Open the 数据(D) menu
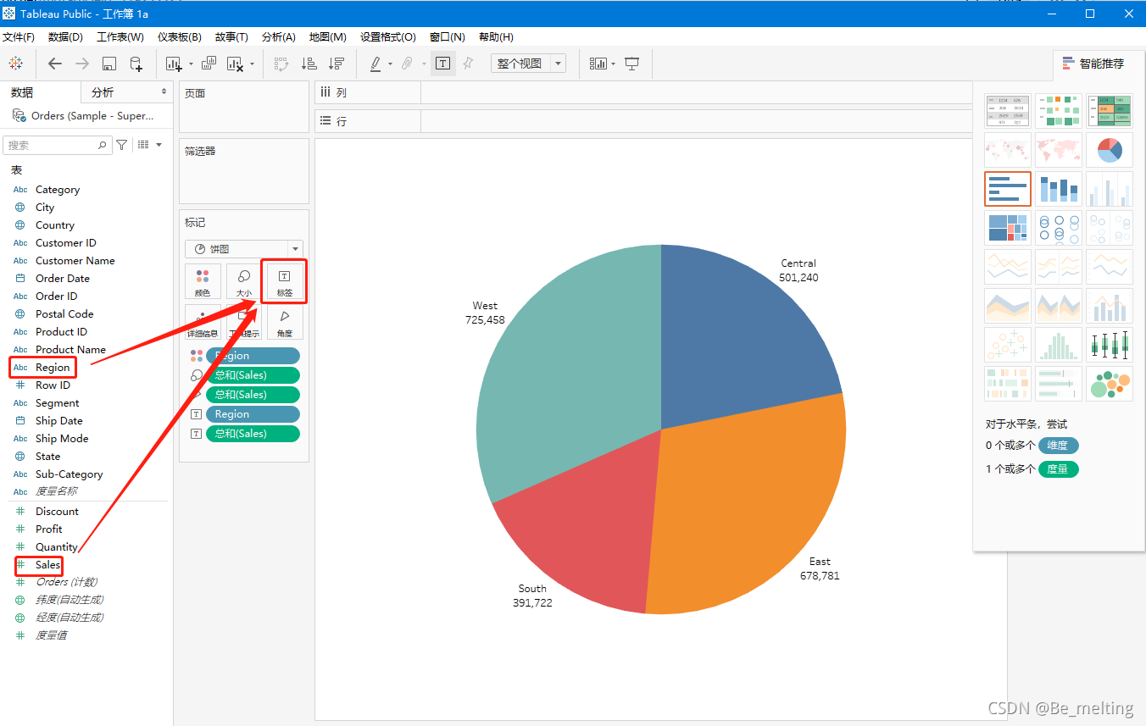Screen dimensions: 1146x726 [x=65, y=37]
